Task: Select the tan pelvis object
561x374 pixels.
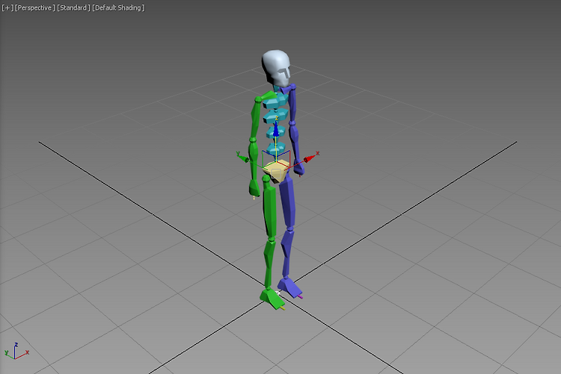Action: coord(276,171)
